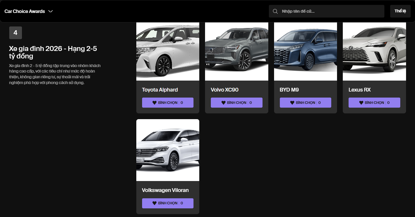Vote for Volkswagen Viloran with BÌNH CHỌN
This screenshot has height=217, width=415.
168,203
